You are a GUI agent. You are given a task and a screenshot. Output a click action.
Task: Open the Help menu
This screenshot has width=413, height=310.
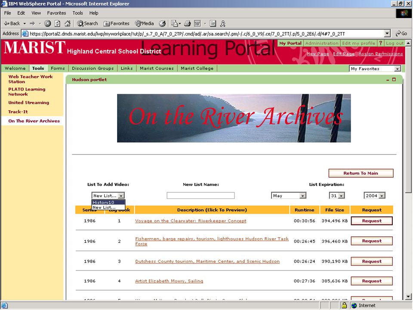(x=93, y=13)
